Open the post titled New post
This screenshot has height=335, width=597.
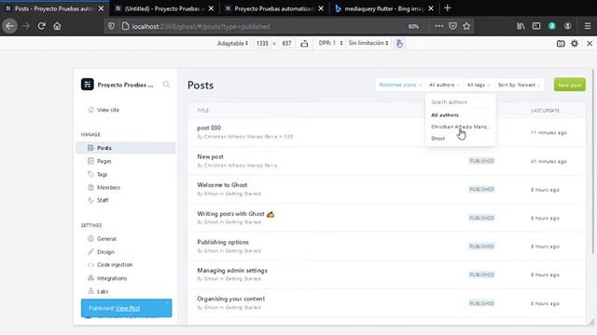[210, 156]
